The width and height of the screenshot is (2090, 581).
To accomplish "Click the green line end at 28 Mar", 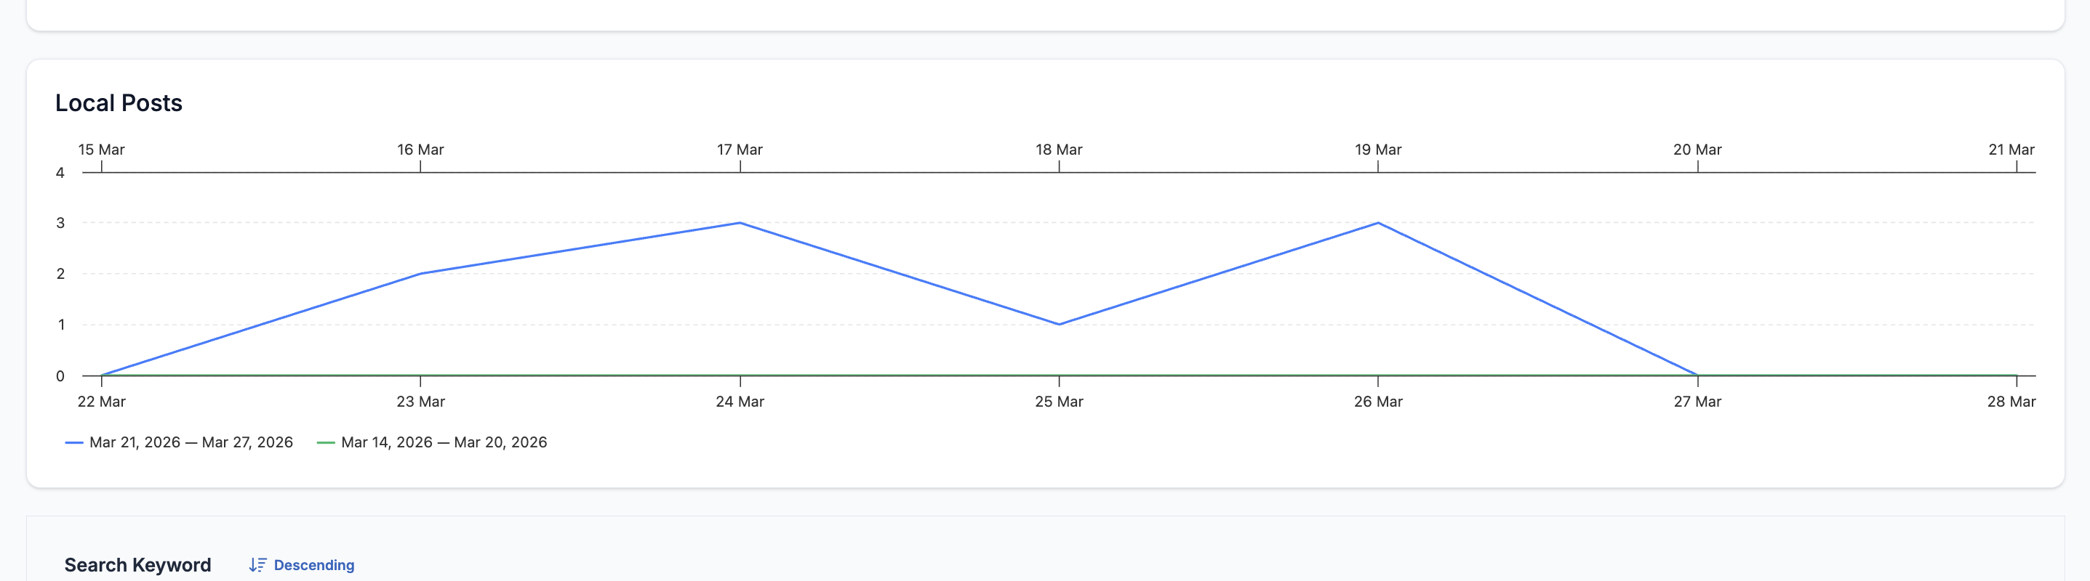I will (x=2016, y=375).
